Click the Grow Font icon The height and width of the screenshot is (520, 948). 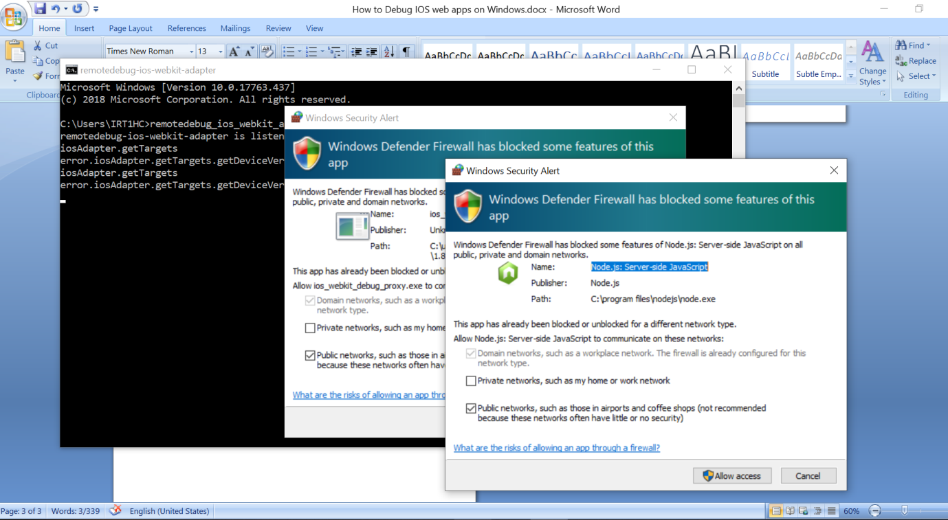pyautogui.click(x=234, y=52)
